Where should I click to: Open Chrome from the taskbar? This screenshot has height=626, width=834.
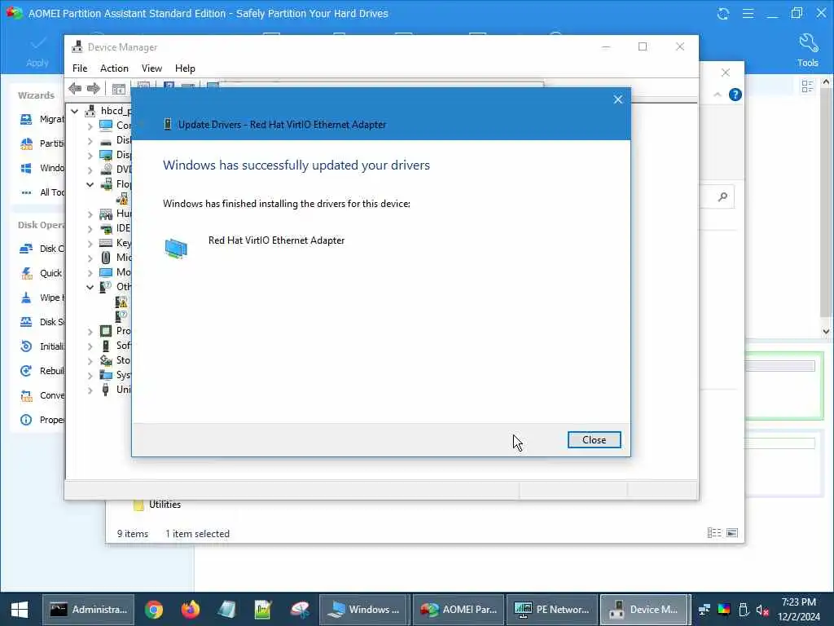pos(154,610)
